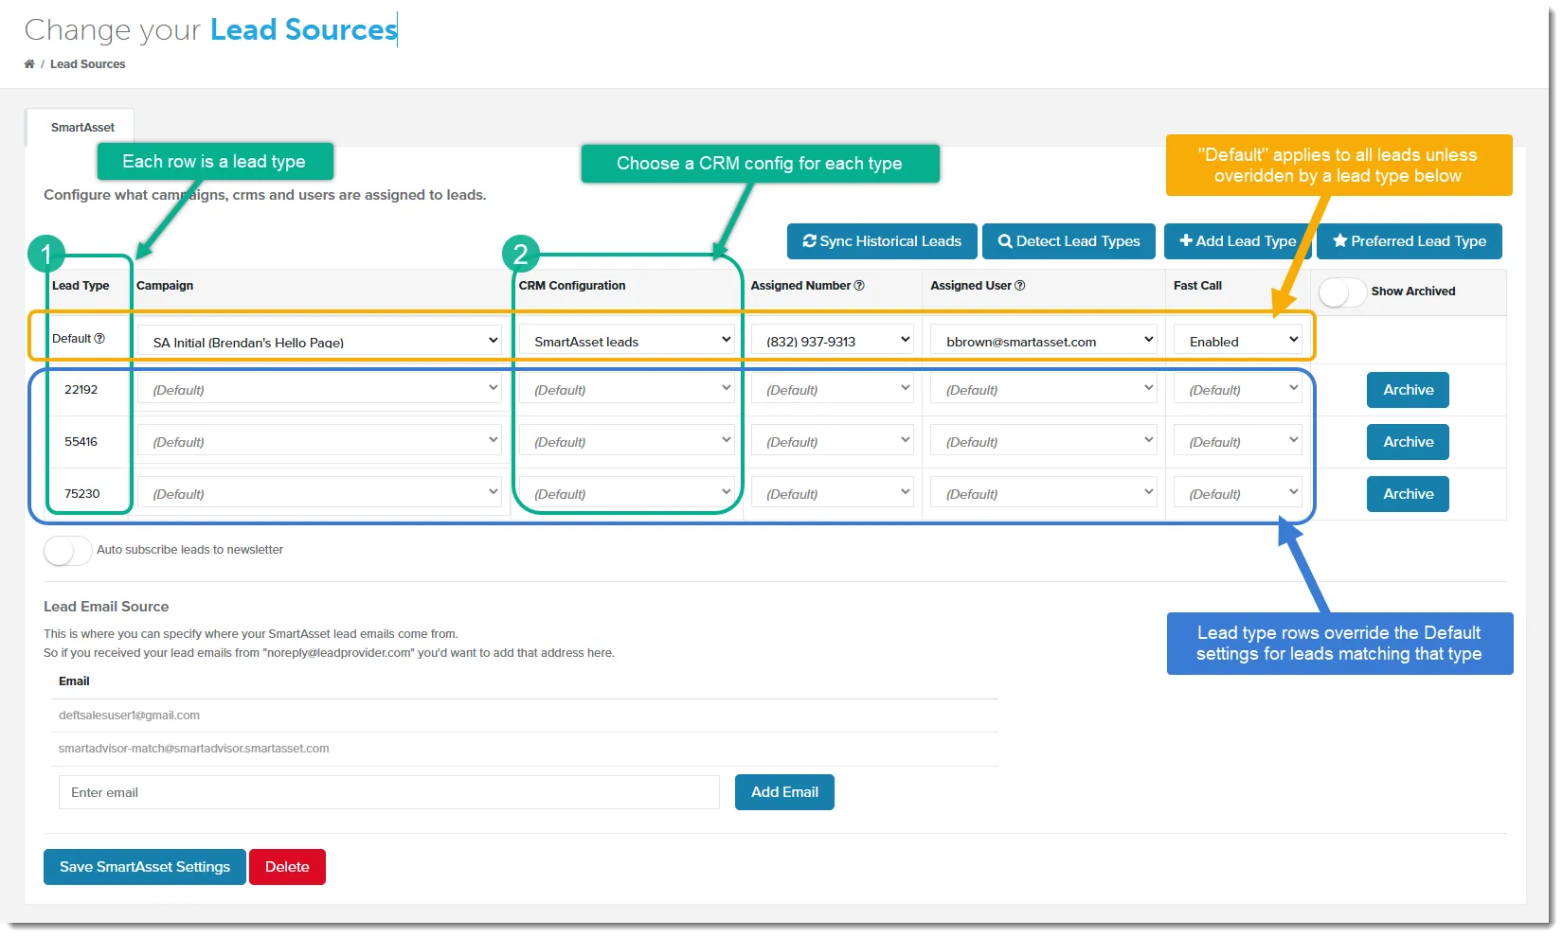Screen dimensions: 1563x937
Task: Click the red Delete button
Action: click(x=287, y=867)
